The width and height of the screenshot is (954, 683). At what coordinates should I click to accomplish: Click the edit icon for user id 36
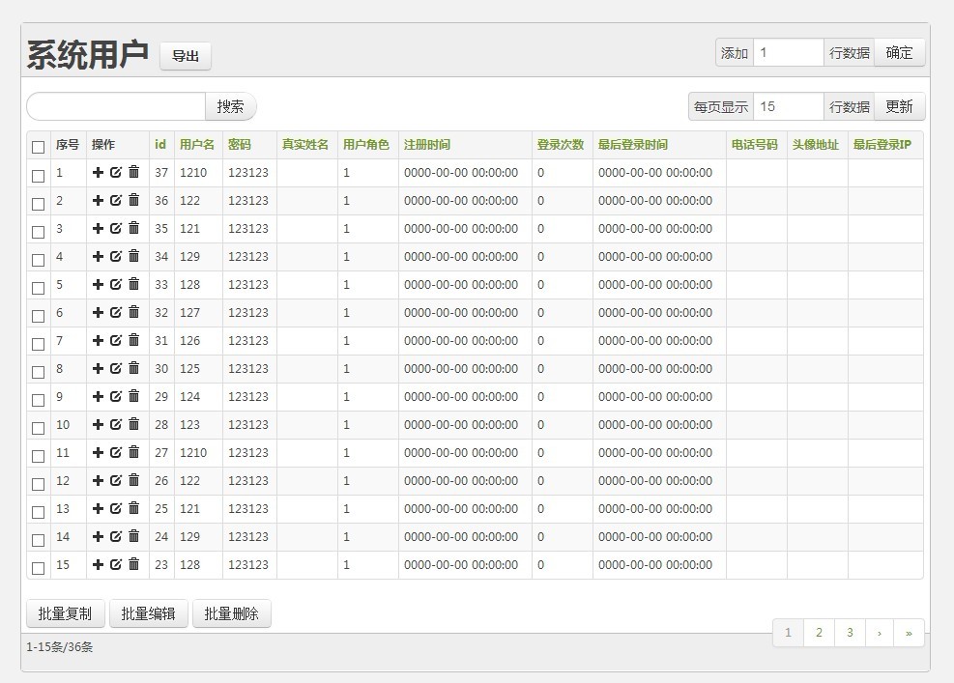tap(116, 201)
